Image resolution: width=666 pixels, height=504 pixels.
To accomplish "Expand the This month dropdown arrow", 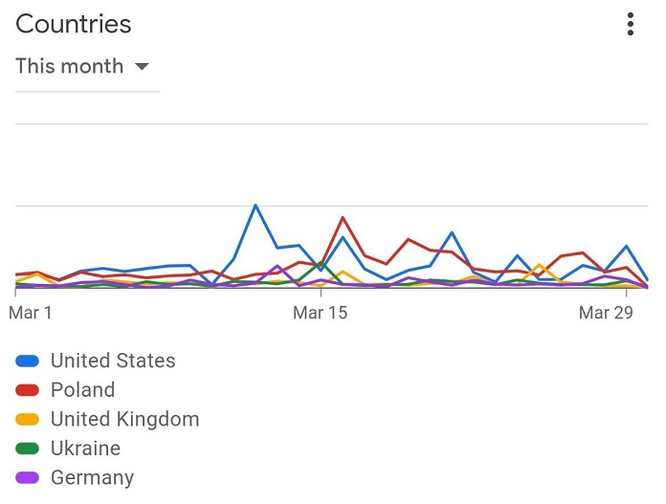I will point(142,67).
